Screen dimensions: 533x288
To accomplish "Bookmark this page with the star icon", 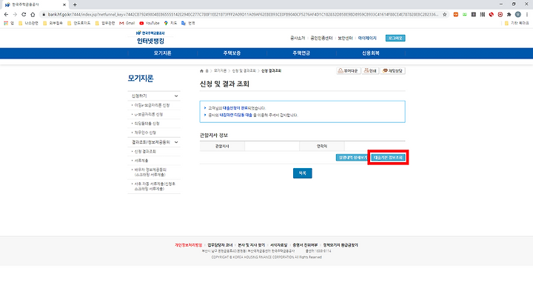I will pos(445,14).
